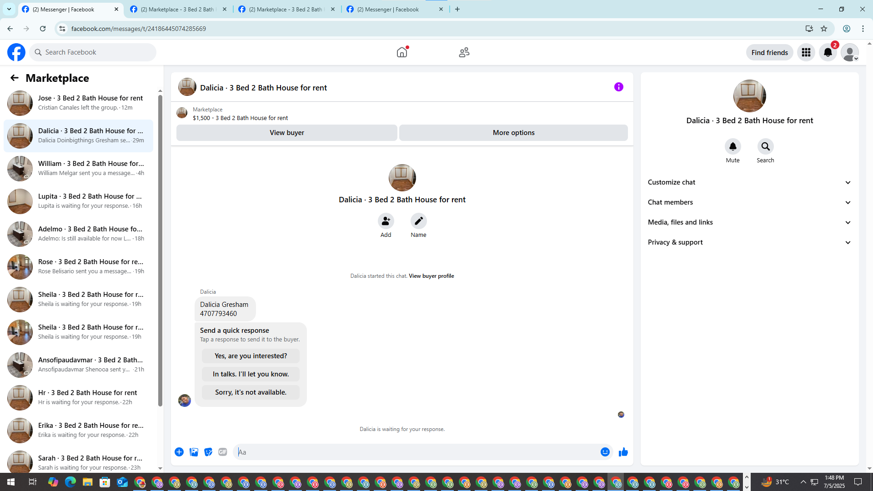Click the Name pencil edit icon
This screenshot has width=873, height=491.
[x=418, y=221]
